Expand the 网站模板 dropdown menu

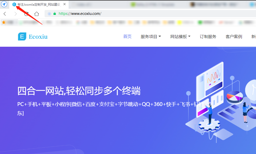(180, 37)
